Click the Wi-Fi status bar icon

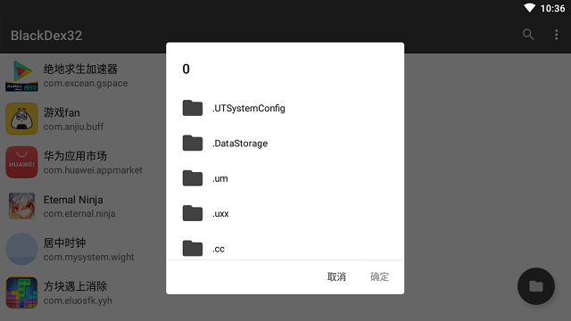(529, 8)
